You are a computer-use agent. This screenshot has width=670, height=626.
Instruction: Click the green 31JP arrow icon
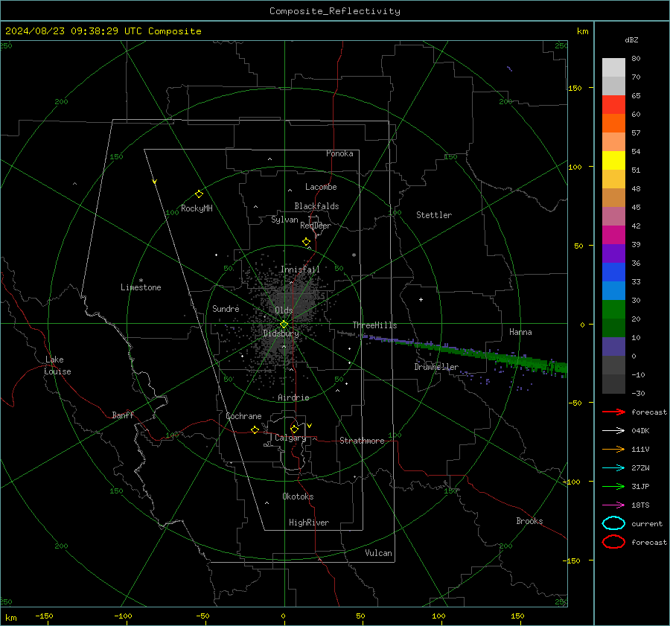click(613, 486)
